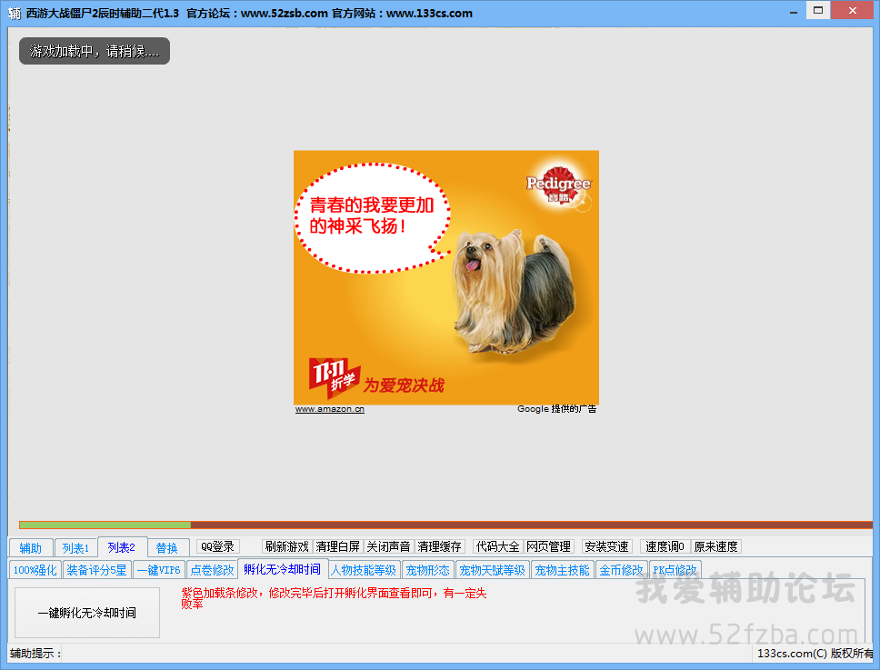Viewport: 880px width, 670px height.
Task: Click the app icon in the title bar
Action: [15, 13]
